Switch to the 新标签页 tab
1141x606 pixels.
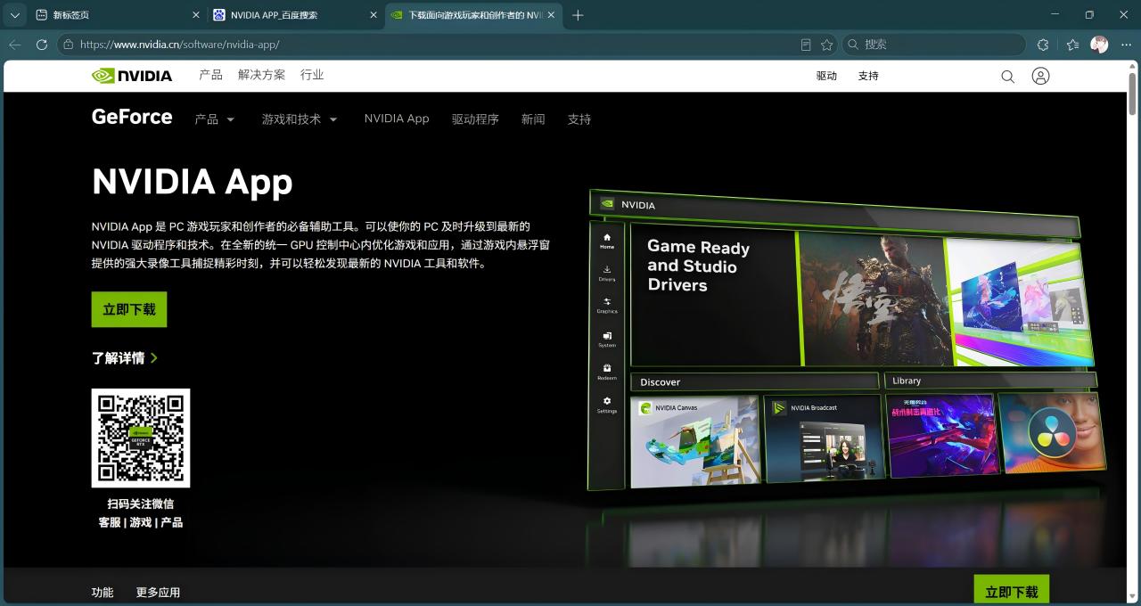pyautogui.click(x=116, y=15)
